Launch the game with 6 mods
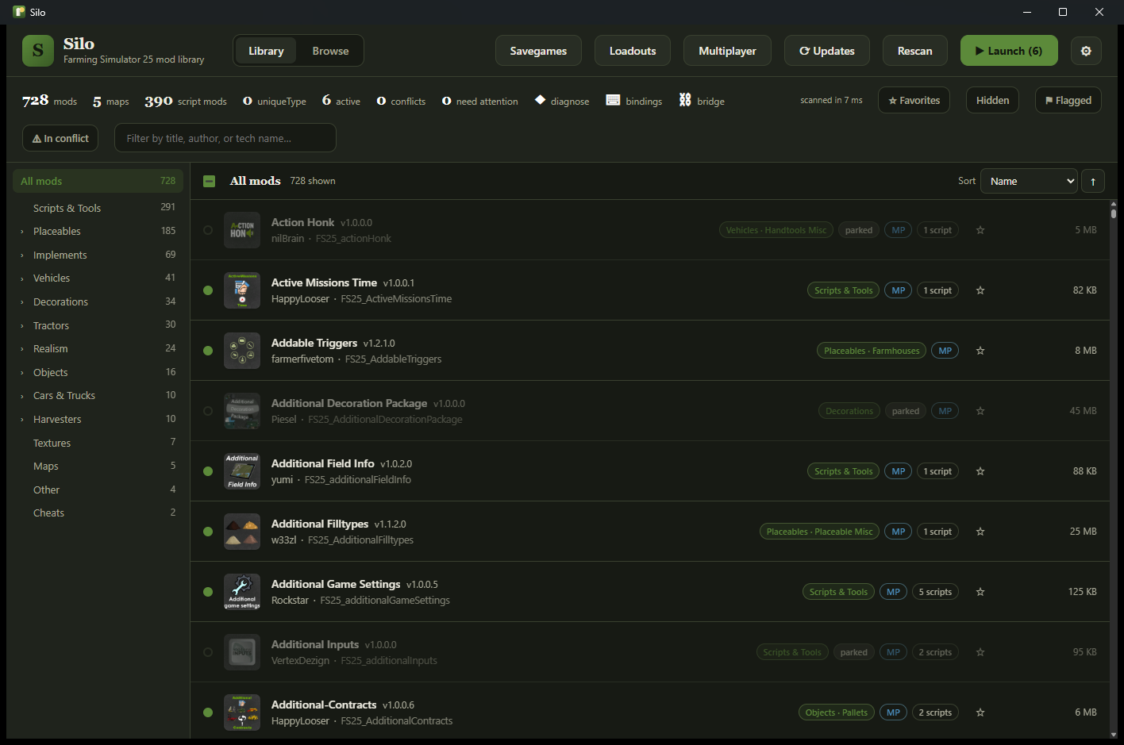1124x745 pixels. pyautogui.click(x=1009, y=51)
